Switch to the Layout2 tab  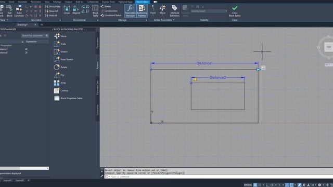(20, 180)
